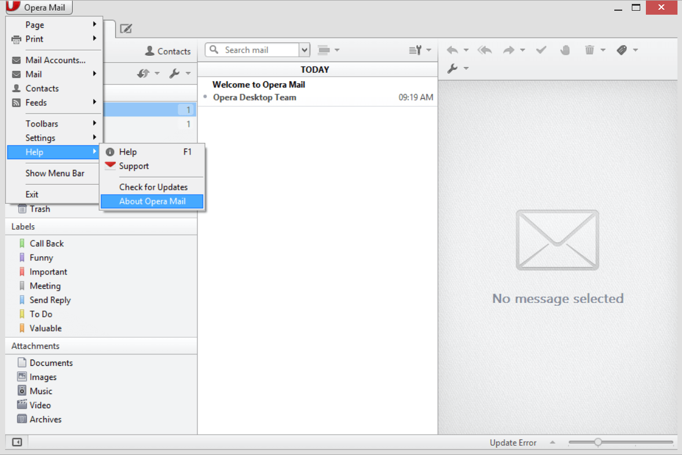Open the Opera Mail main menu button
682x455 pixels.
point(39,8)
